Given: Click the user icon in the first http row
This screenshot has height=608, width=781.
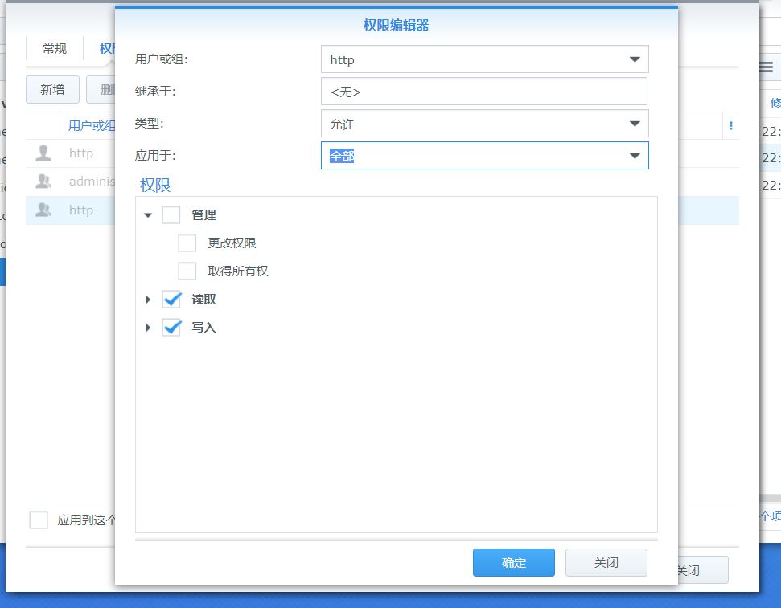Looking at the screenshot, I should point(43,153).
